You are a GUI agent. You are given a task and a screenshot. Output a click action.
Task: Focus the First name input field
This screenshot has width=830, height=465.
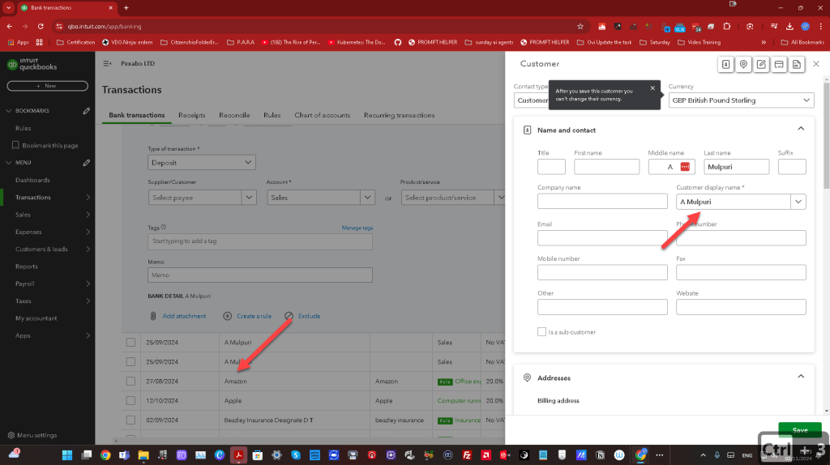coord(606,167)
